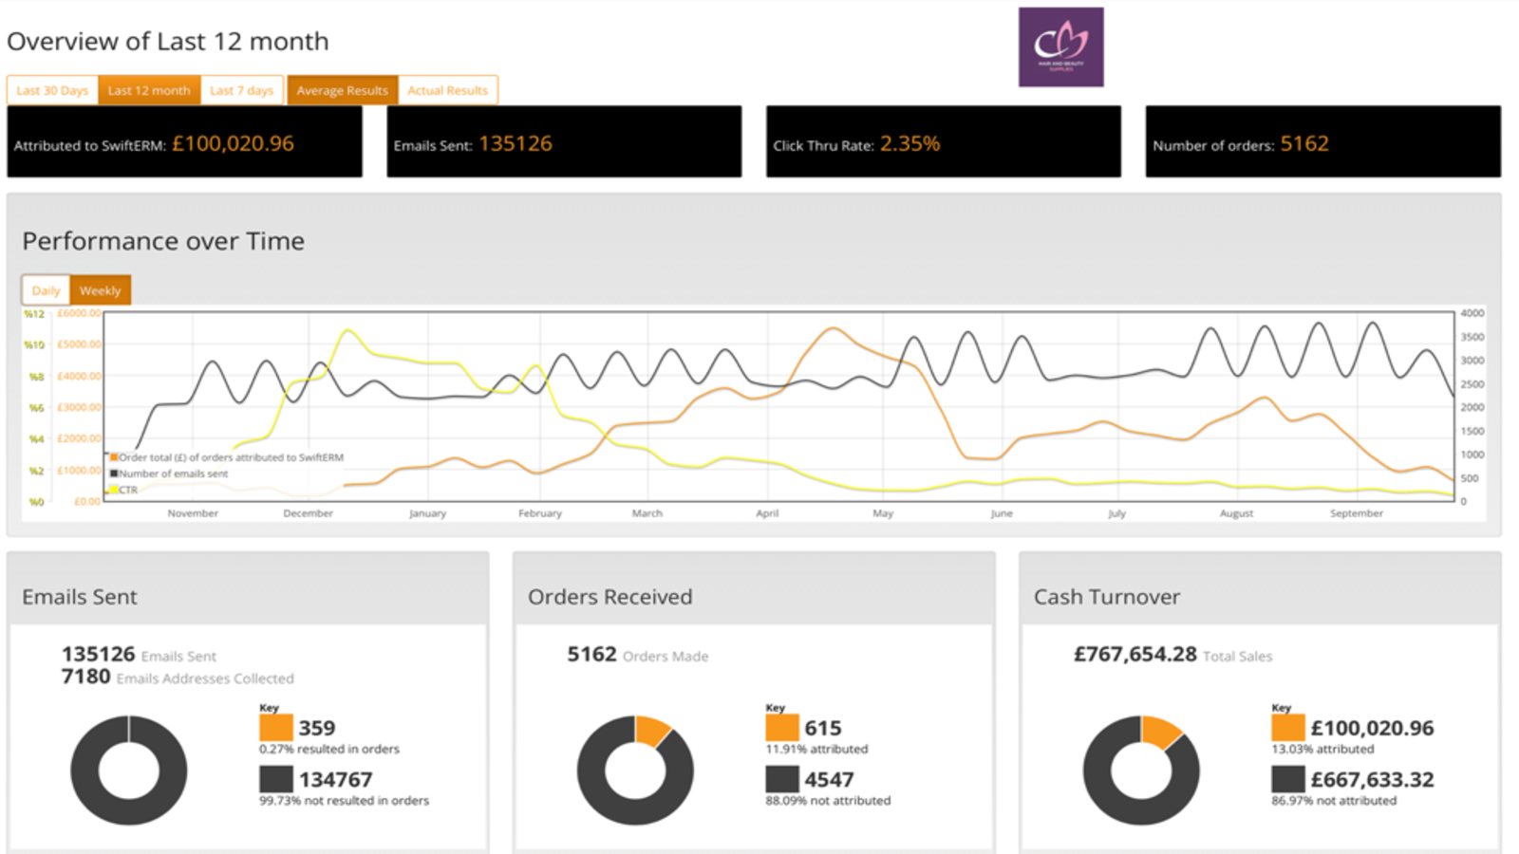Select the Last 7 days tab

pos(242,90)
